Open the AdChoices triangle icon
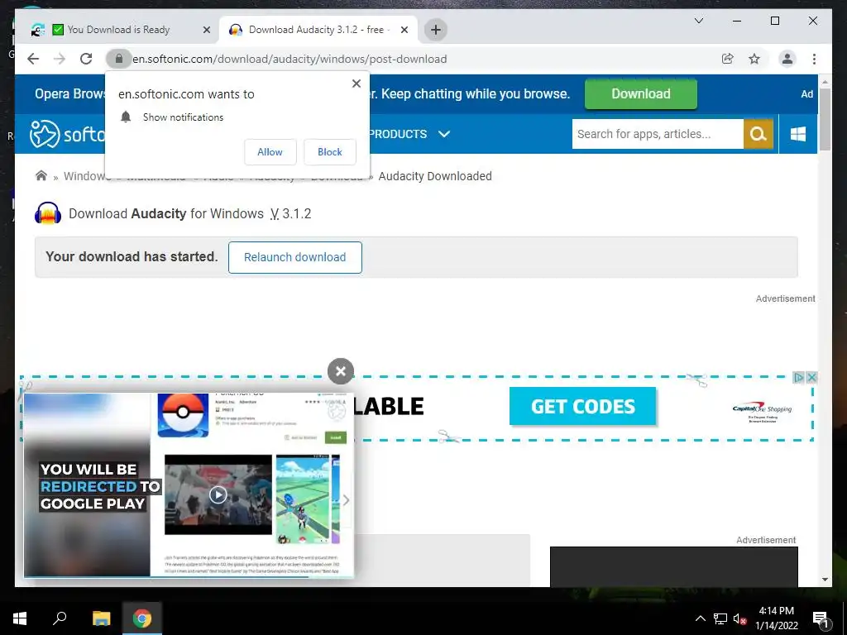 point(798,377)
